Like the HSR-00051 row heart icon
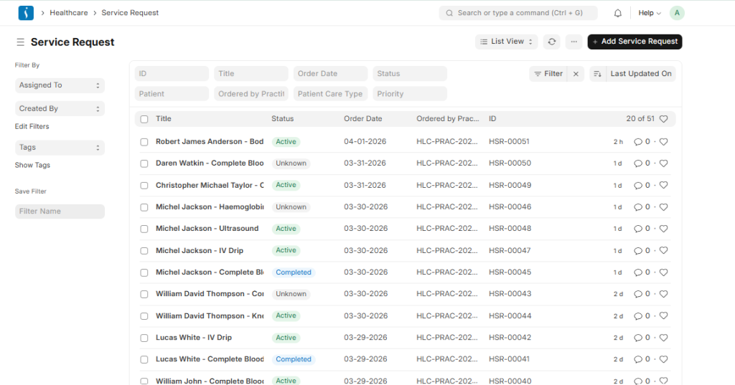This screenshot has width=735, height=385. [663, 142]
